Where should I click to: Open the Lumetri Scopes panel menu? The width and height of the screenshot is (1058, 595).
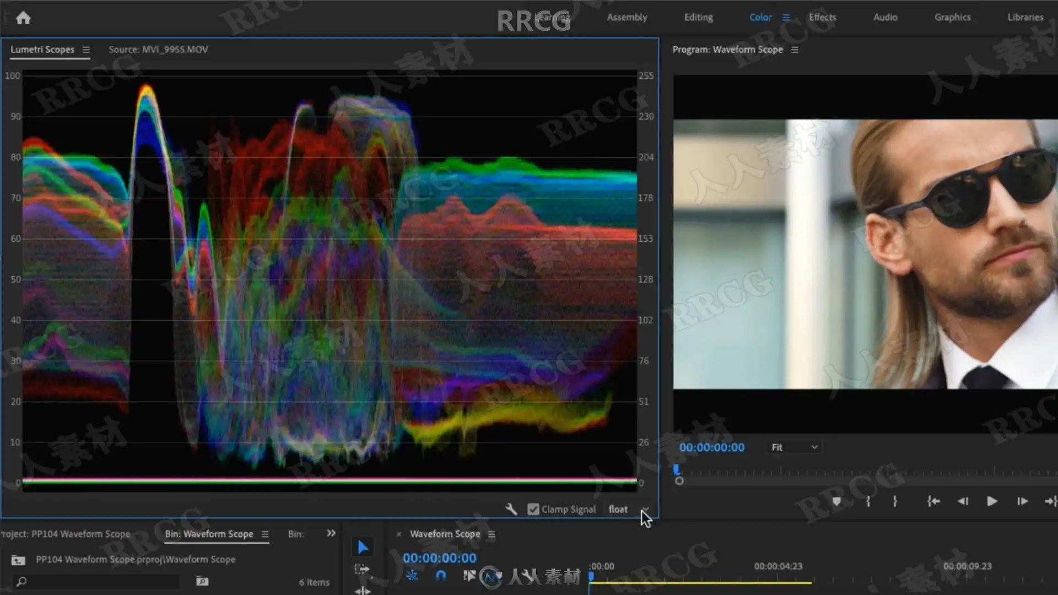click(86, 50)
